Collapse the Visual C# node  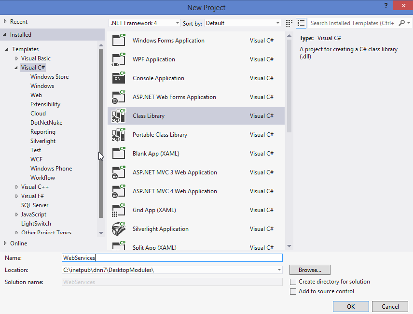click(x=16, y=68)
